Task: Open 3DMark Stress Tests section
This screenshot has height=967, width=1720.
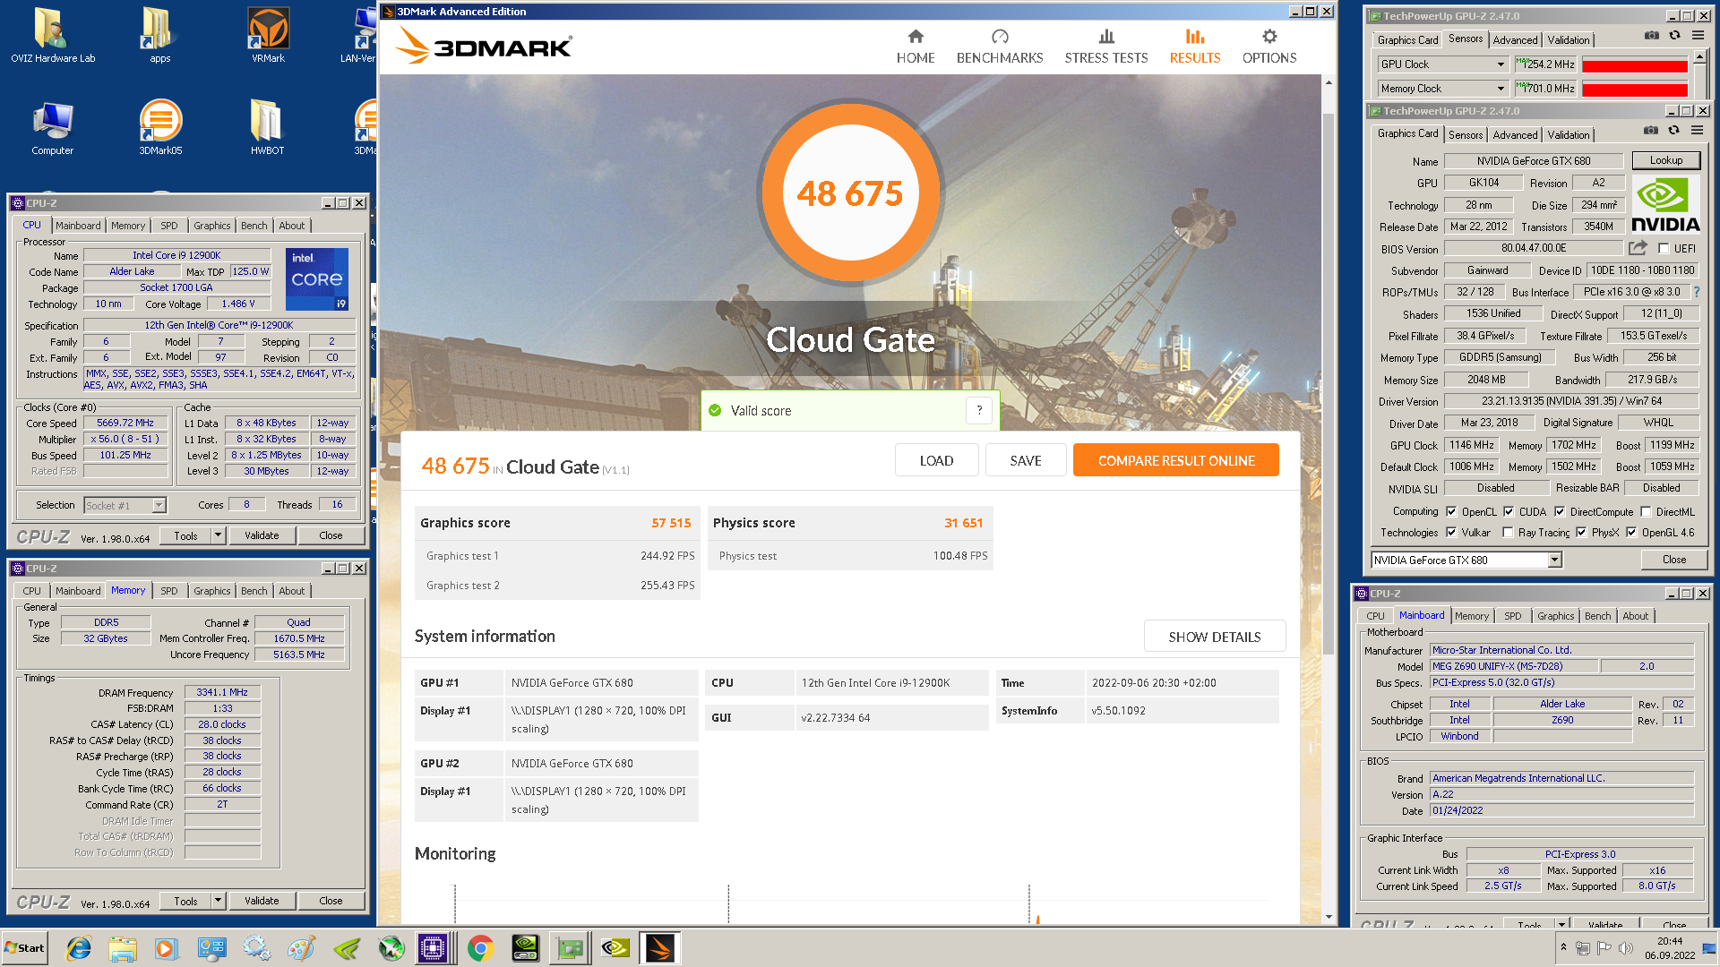Action: point(1106,47)
